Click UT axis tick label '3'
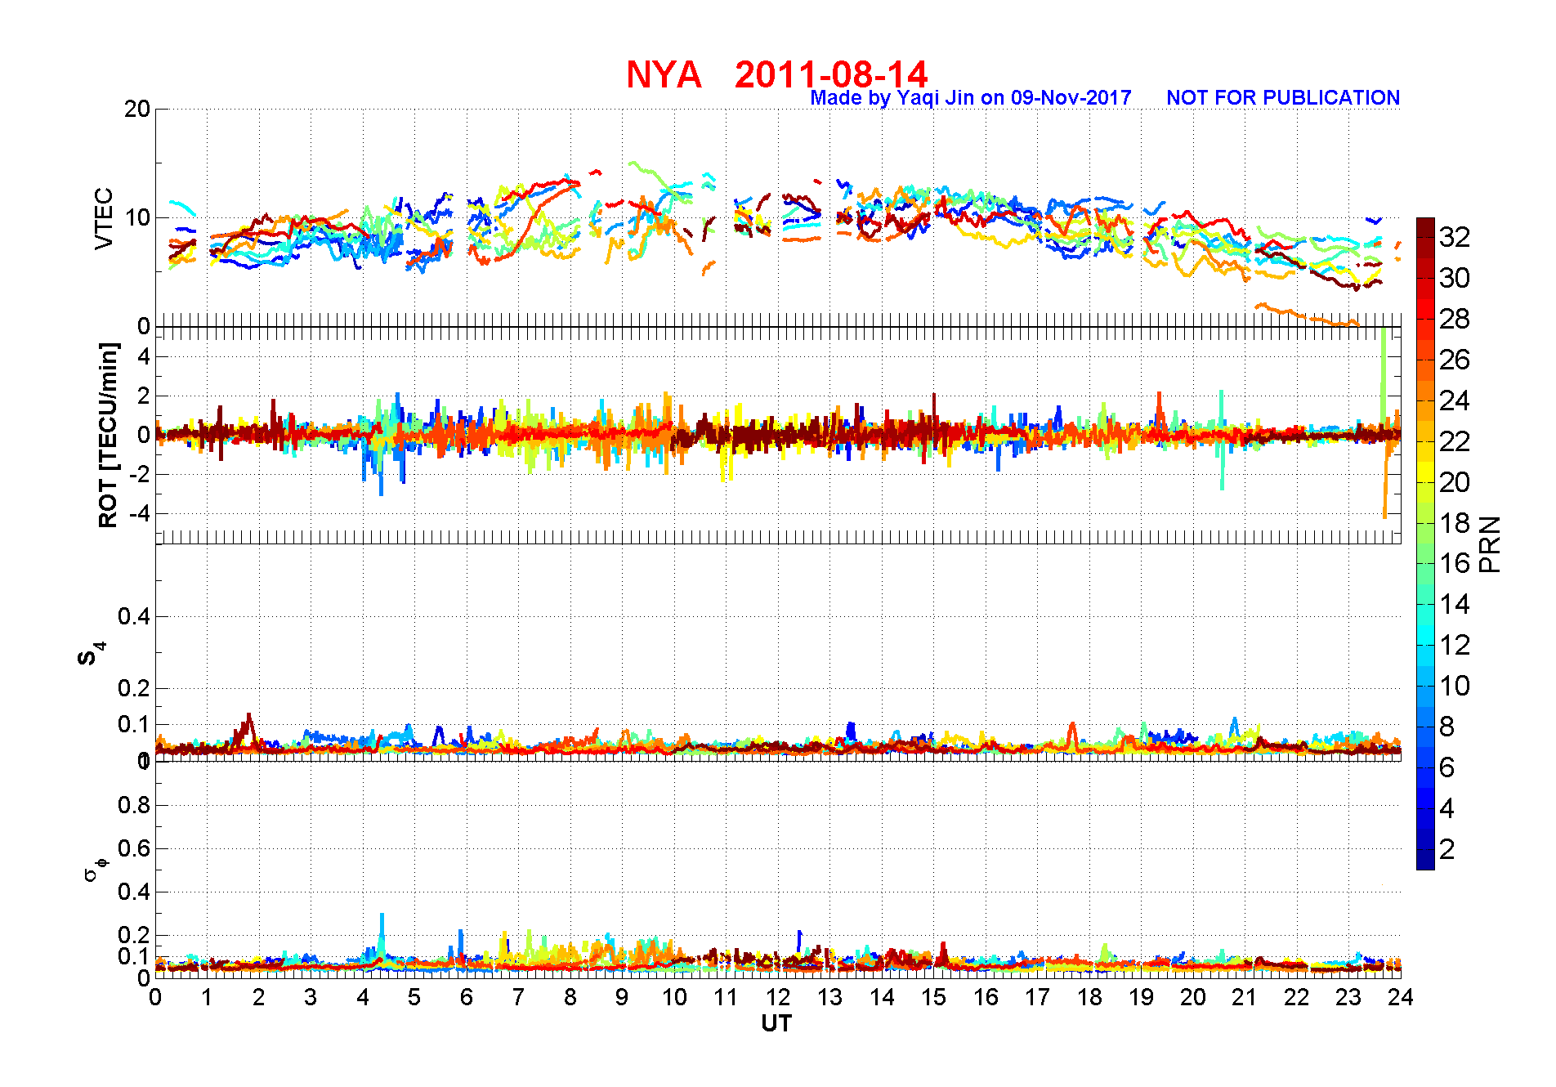The height and width of the screenshot is (1087, 1556). (x=311, y=997)
